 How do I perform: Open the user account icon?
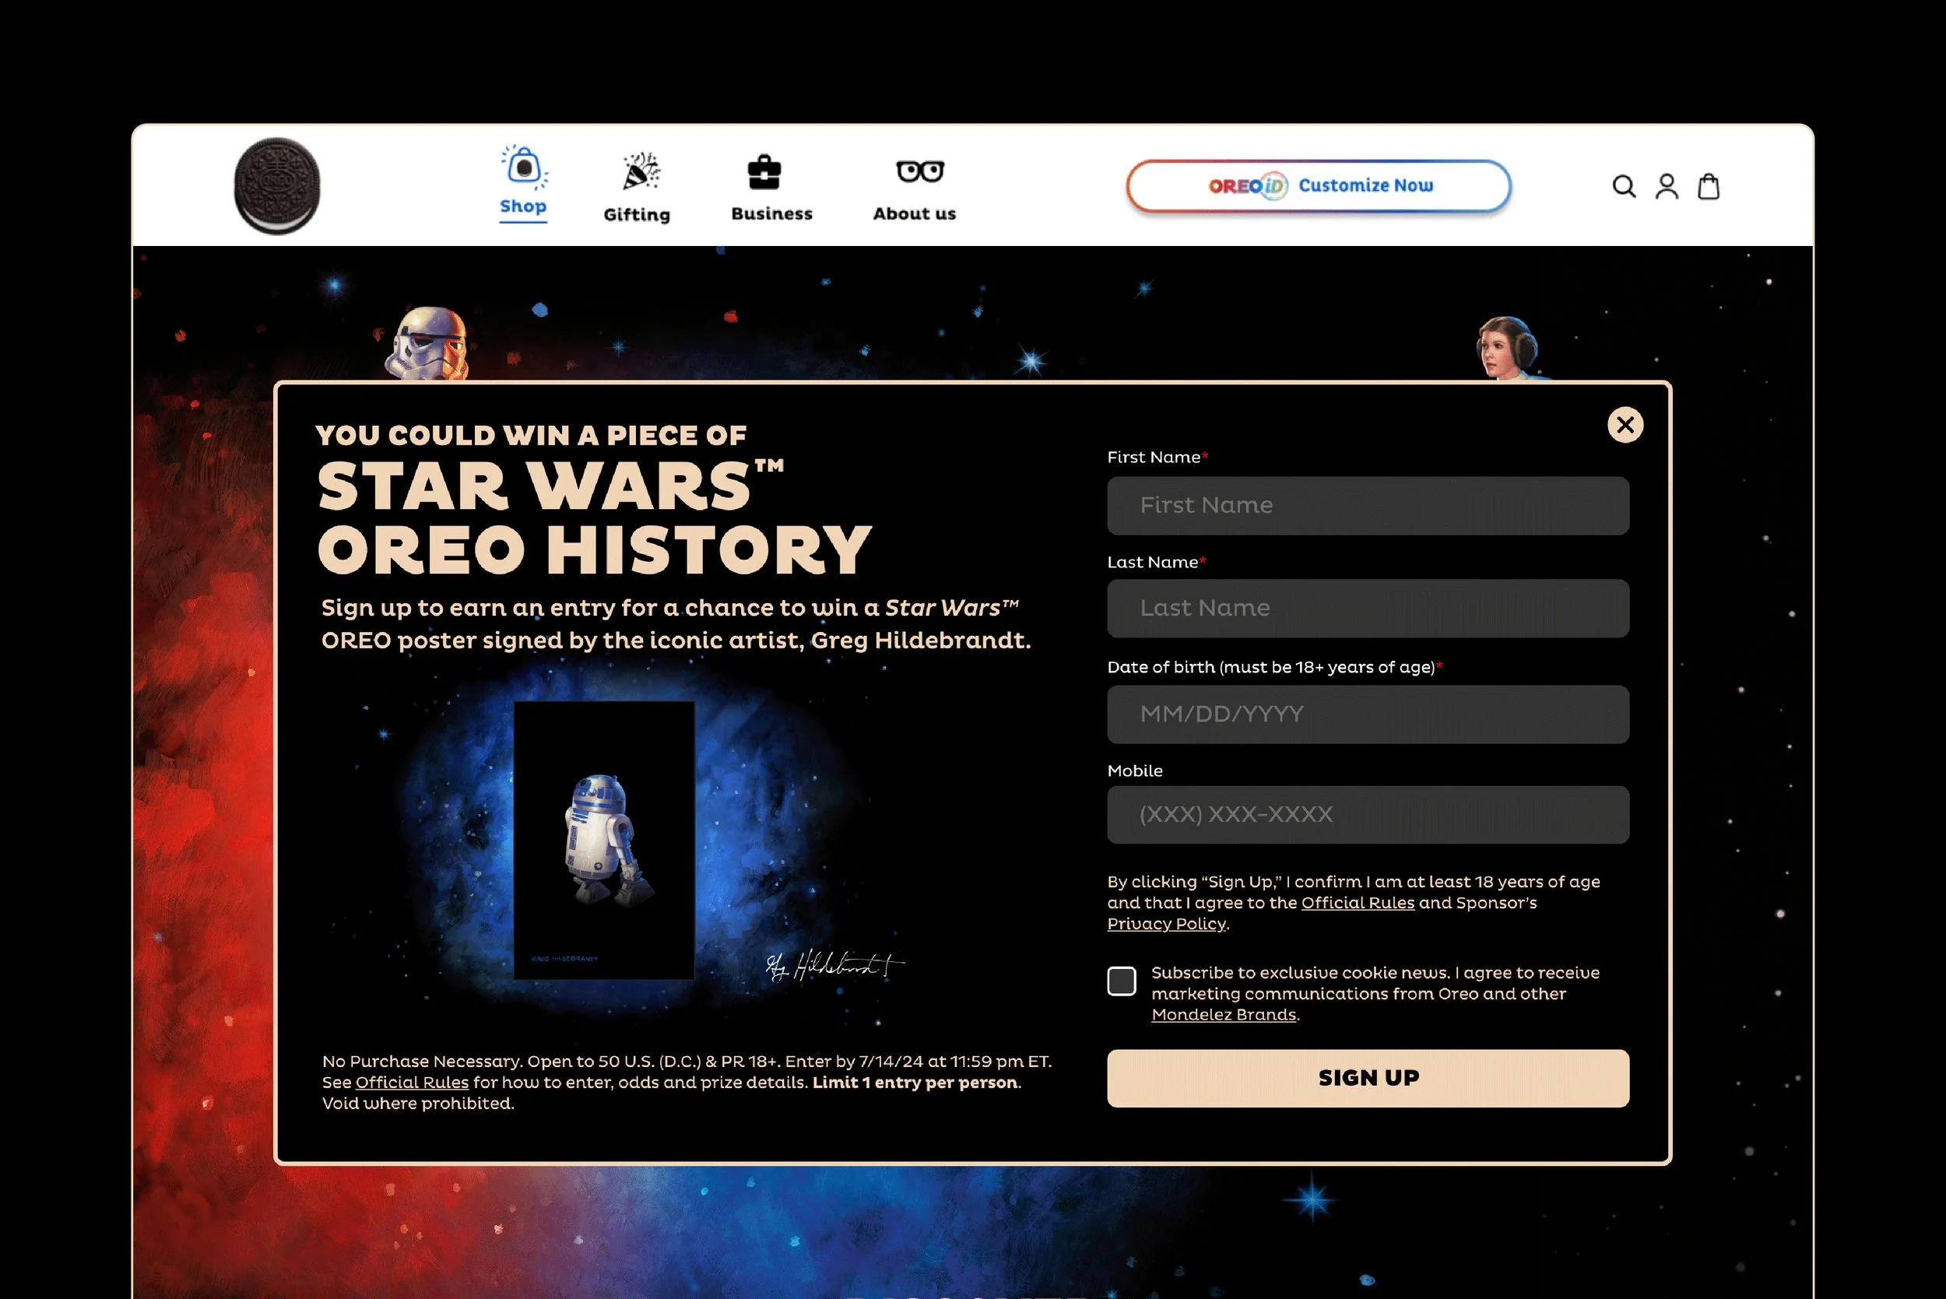point(1666,186)
